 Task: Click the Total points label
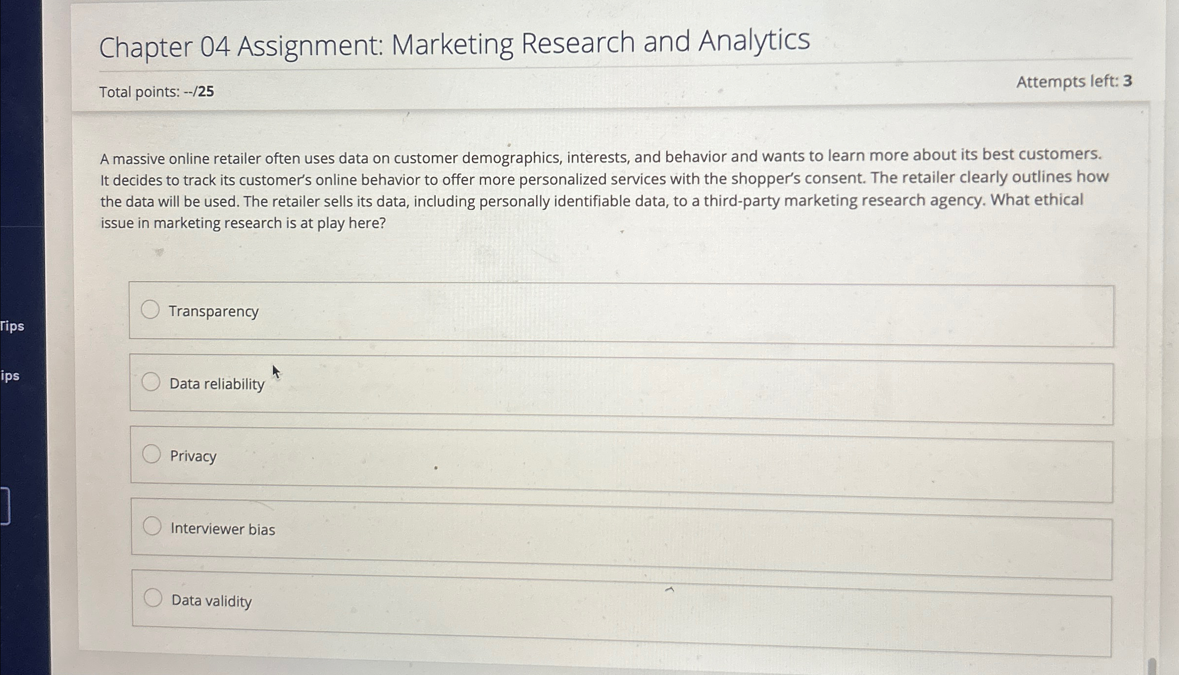click(x=156, y=91)
